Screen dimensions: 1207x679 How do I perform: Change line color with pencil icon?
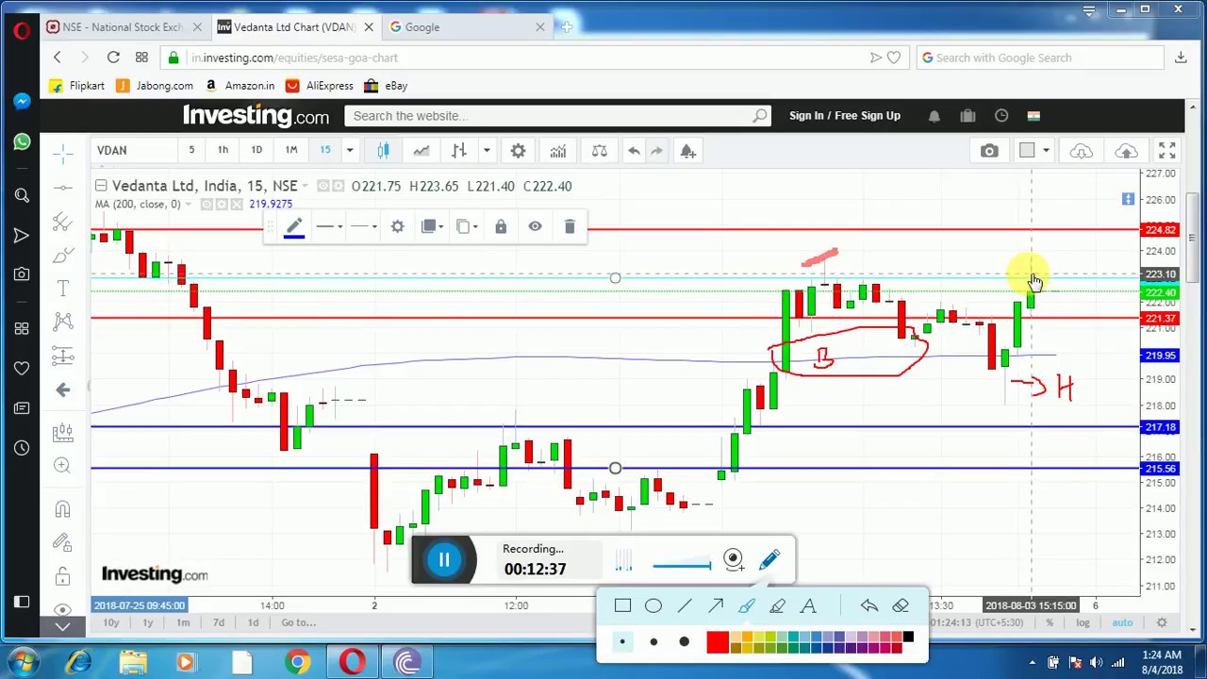[x=294, y=226]
